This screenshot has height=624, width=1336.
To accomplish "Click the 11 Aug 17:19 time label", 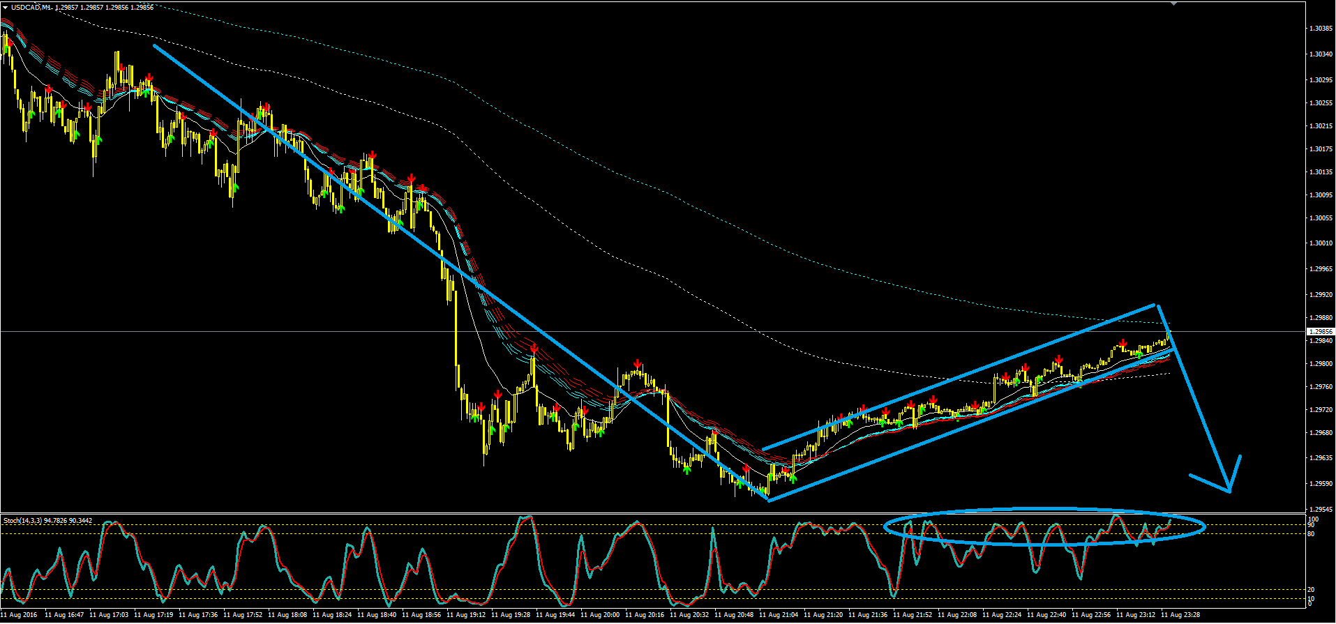I will pyautogui.click(x=153, y=615).
